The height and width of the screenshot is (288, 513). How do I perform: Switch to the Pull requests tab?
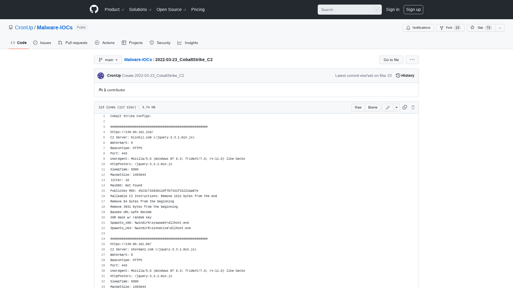click(73, 43)
